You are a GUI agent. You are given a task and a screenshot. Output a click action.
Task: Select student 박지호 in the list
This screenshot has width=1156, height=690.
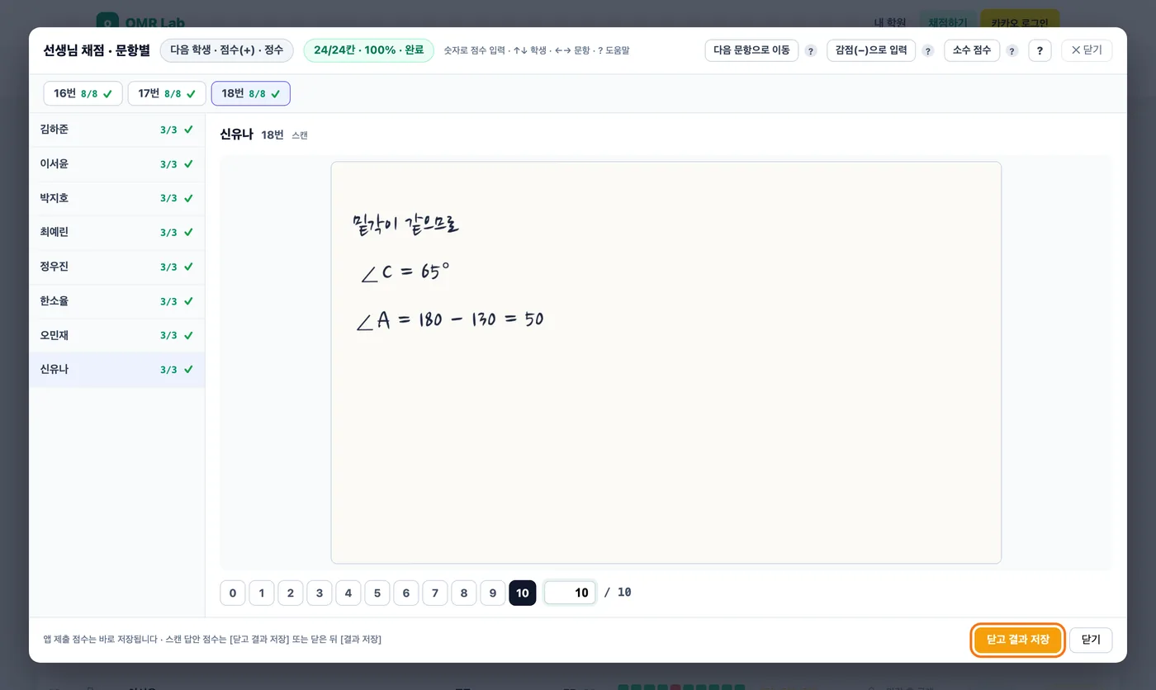pos(117,198)
